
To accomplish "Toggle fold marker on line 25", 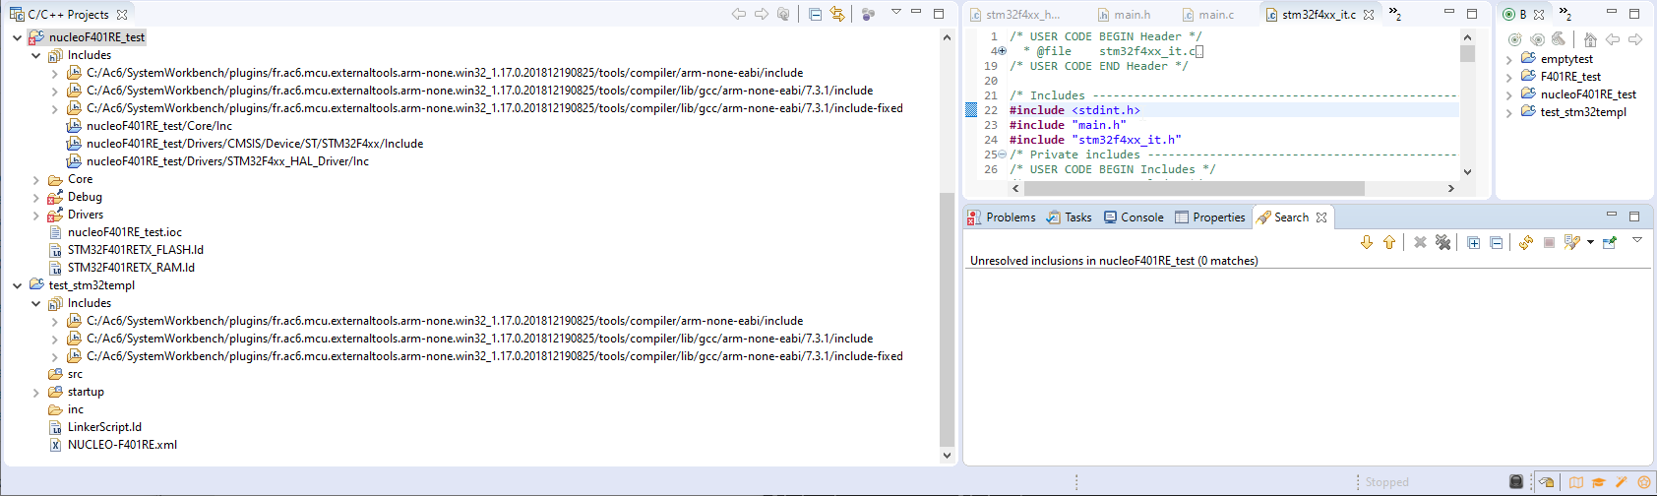I will [1002, 155].
